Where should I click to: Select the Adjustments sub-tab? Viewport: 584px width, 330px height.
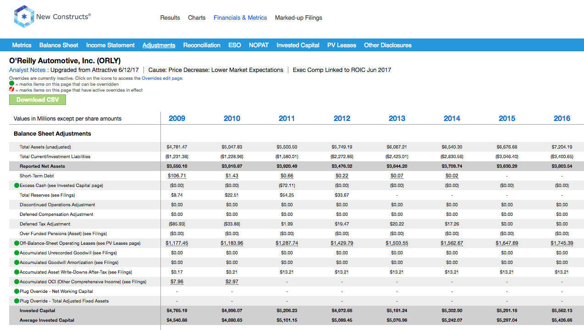(159, 45)
